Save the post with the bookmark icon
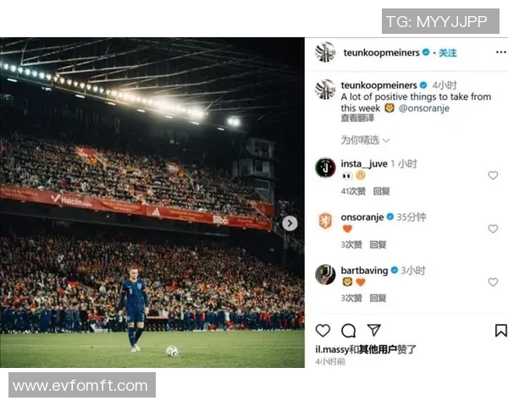Image resolution: width=508 pixels, height=406 pixels. pyautogui.click(x=501, y=331)
